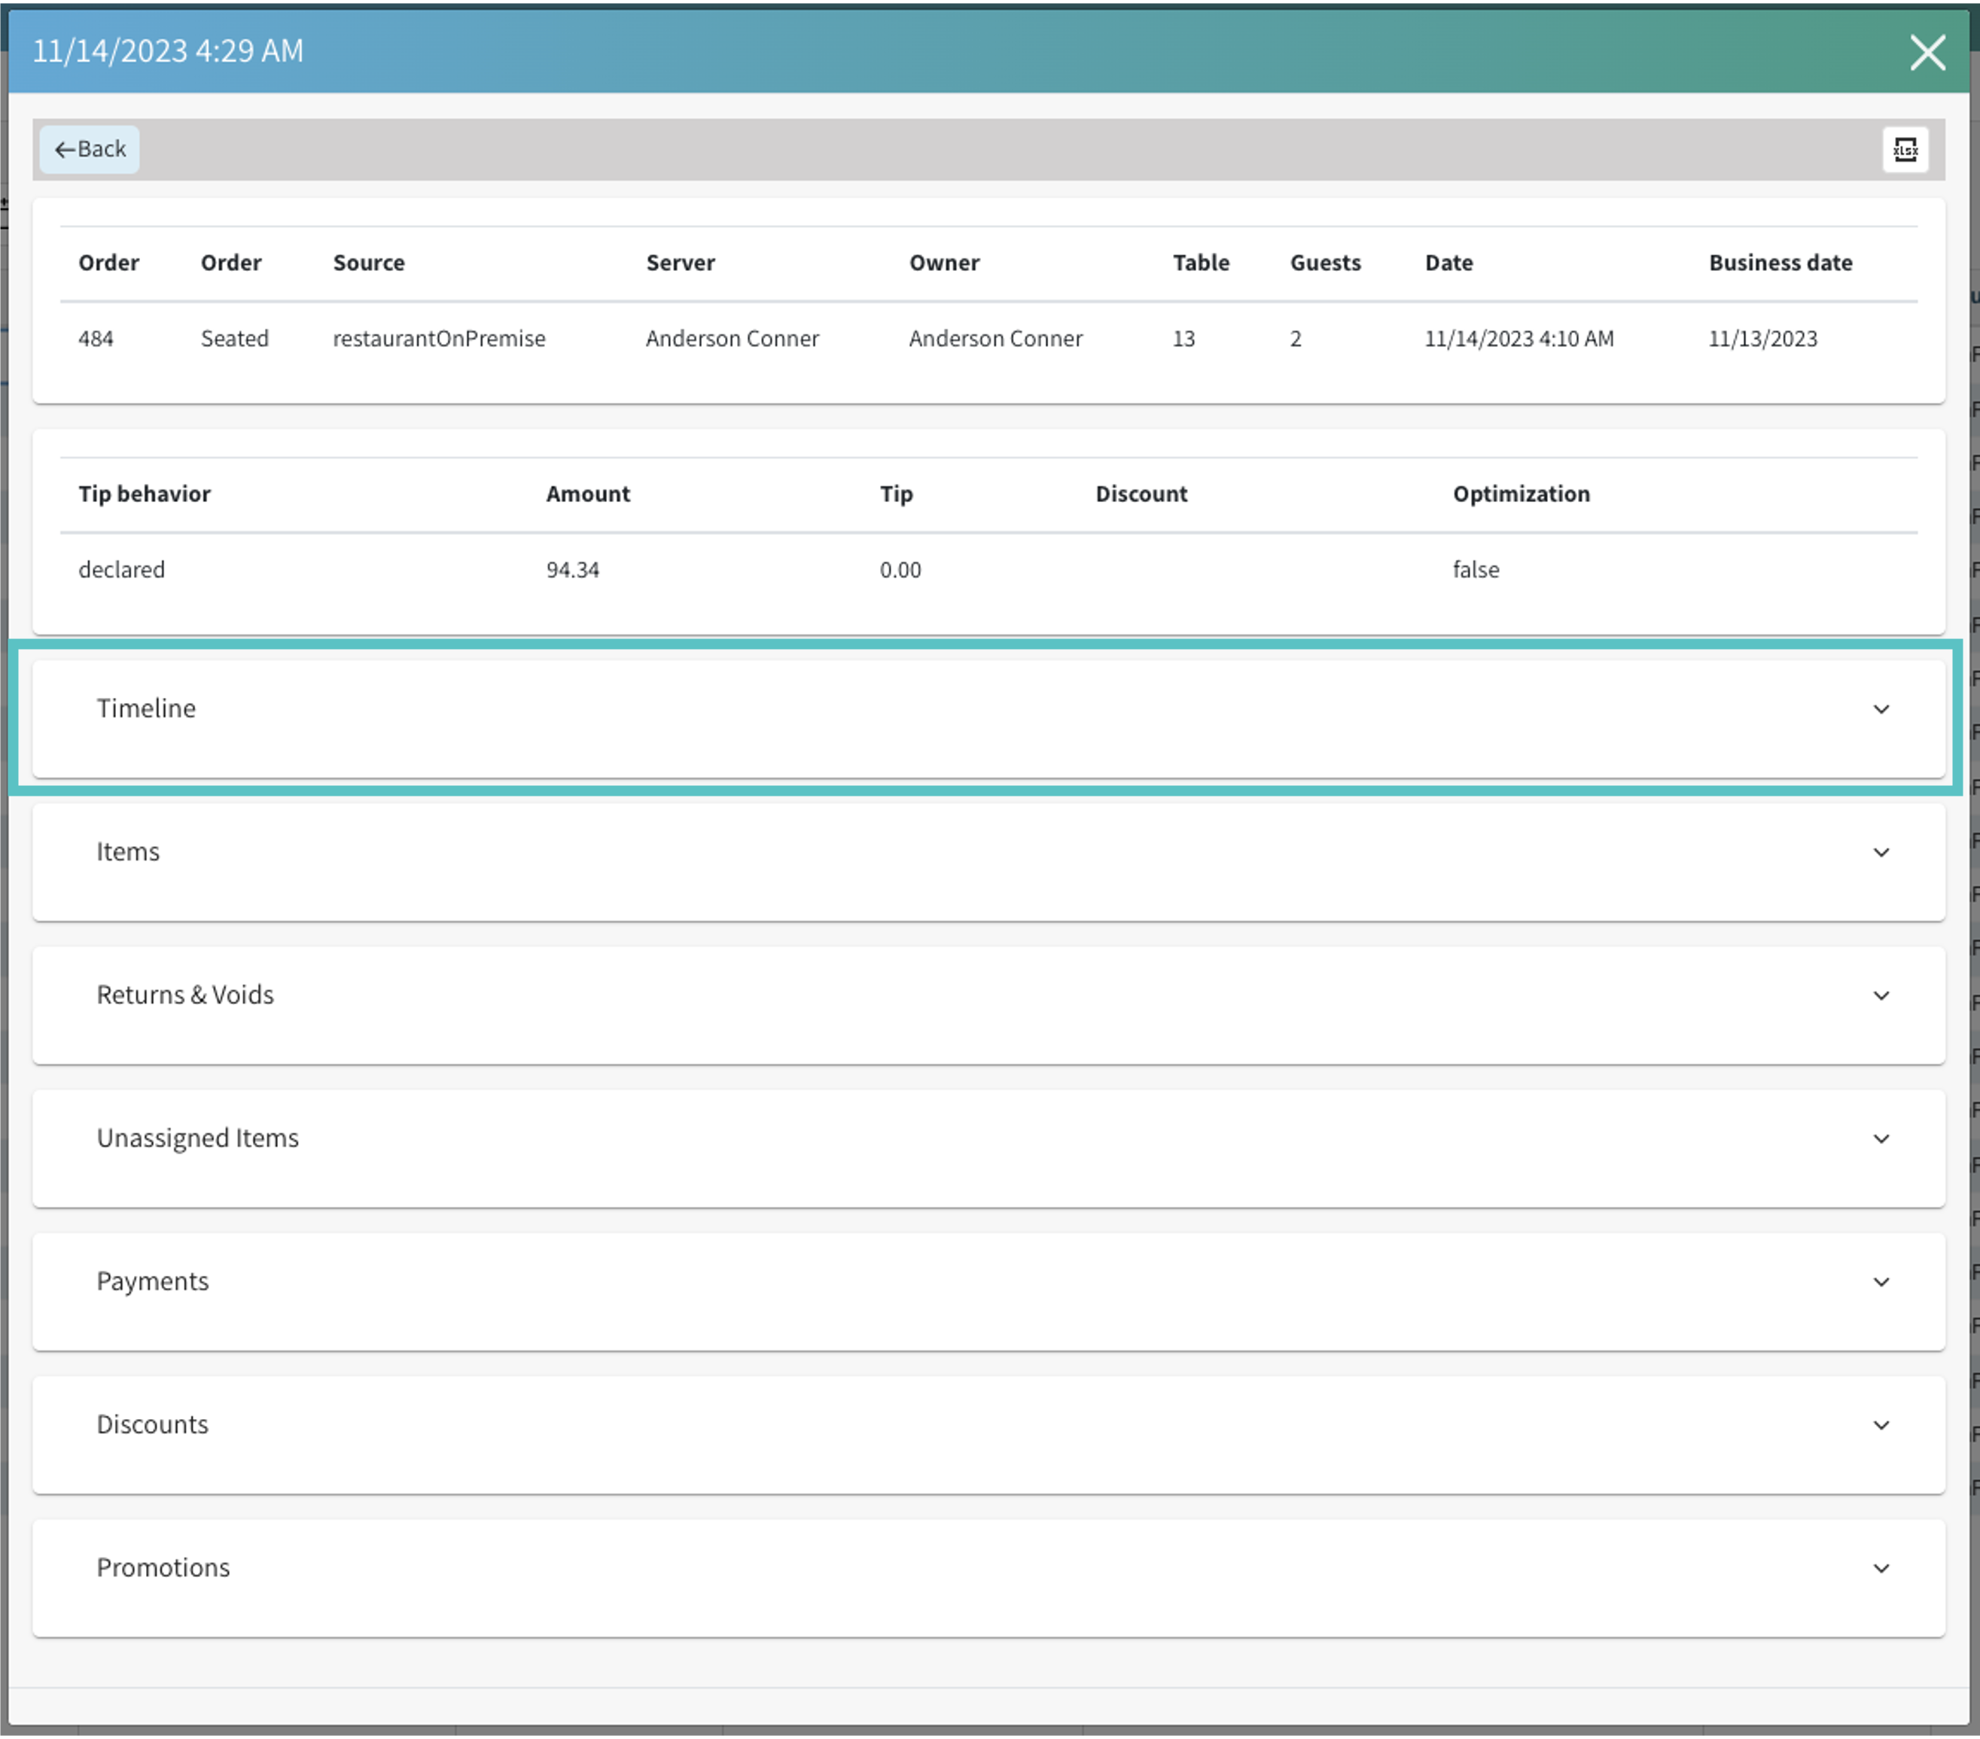Viewport: 1980px width, 1739px height.
Task: Go back using the Back button
Action: 90,149
